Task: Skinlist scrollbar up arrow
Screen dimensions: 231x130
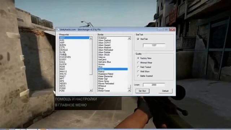Action: click(129, 38)
